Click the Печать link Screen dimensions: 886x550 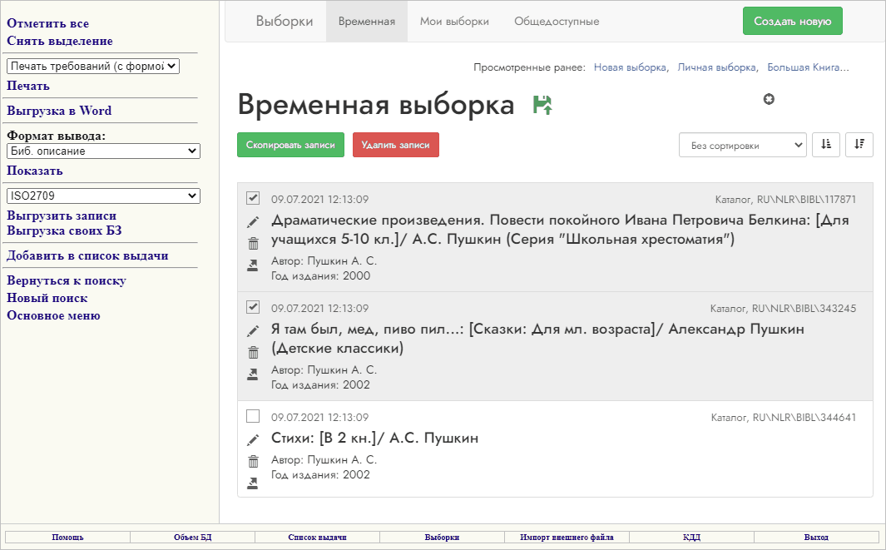(x=28, y=86)
